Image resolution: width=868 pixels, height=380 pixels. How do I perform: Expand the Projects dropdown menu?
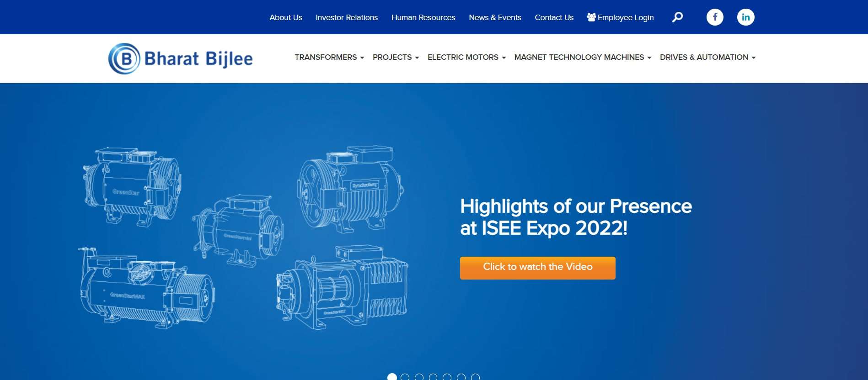[396, 57]
